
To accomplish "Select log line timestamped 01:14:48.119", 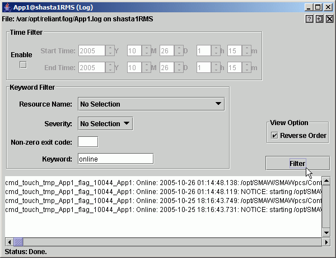I will click(164, 191).
